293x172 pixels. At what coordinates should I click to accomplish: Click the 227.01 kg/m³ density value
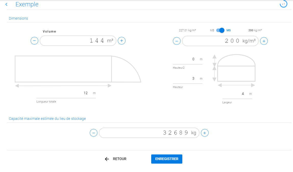point(187,30)
